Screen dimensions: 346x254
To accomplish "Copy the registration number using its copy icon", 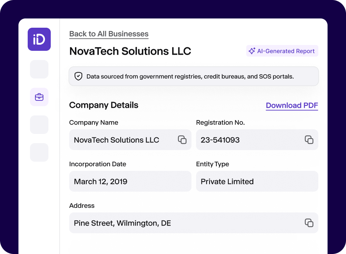I will click(309, 140).
